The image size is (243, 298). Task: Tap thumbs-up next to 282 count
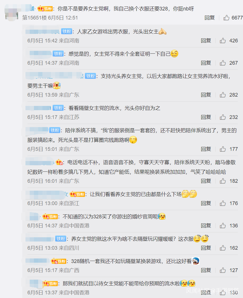(223, 95)
